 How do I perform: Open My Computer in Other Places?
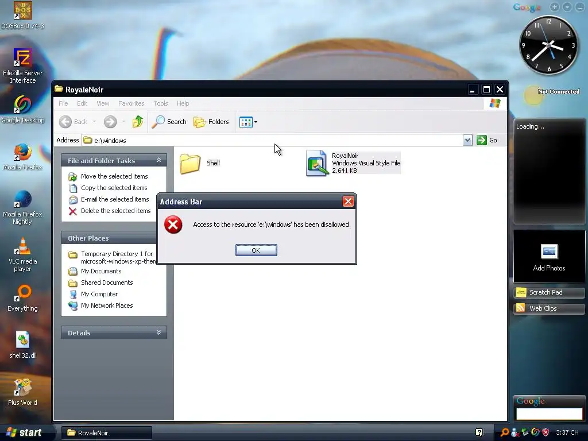coord(99,295)
